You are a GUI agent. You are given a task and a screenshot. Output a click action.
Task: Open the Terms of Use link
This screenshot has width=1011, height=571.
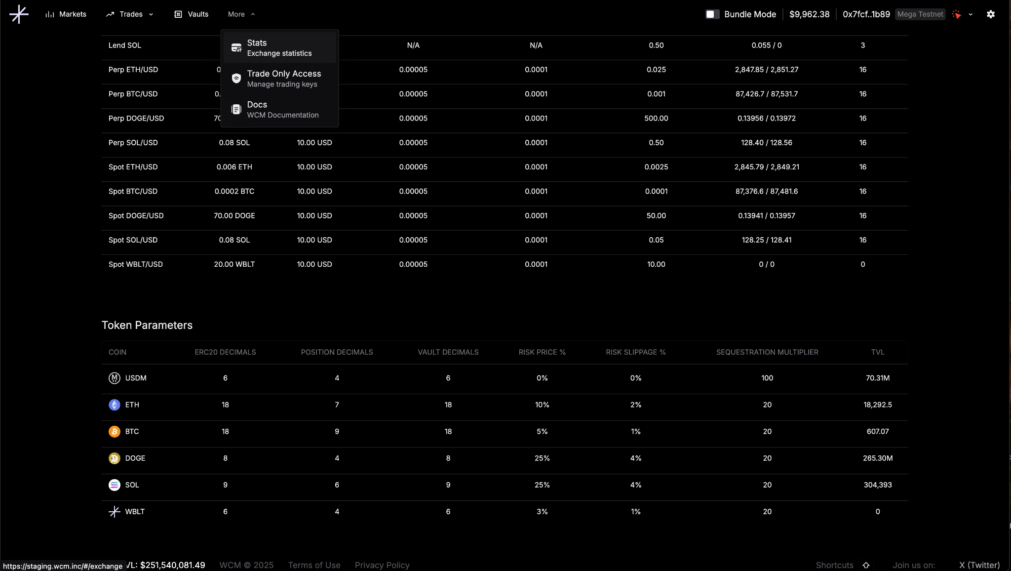tap(314, 565)
